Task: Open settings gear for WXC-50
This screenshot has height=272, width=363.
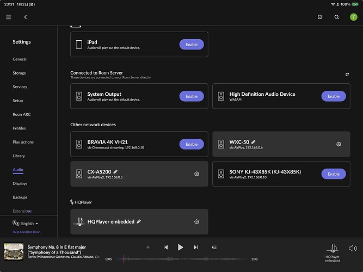Action: pyautogui.click(x=339, y=144)
